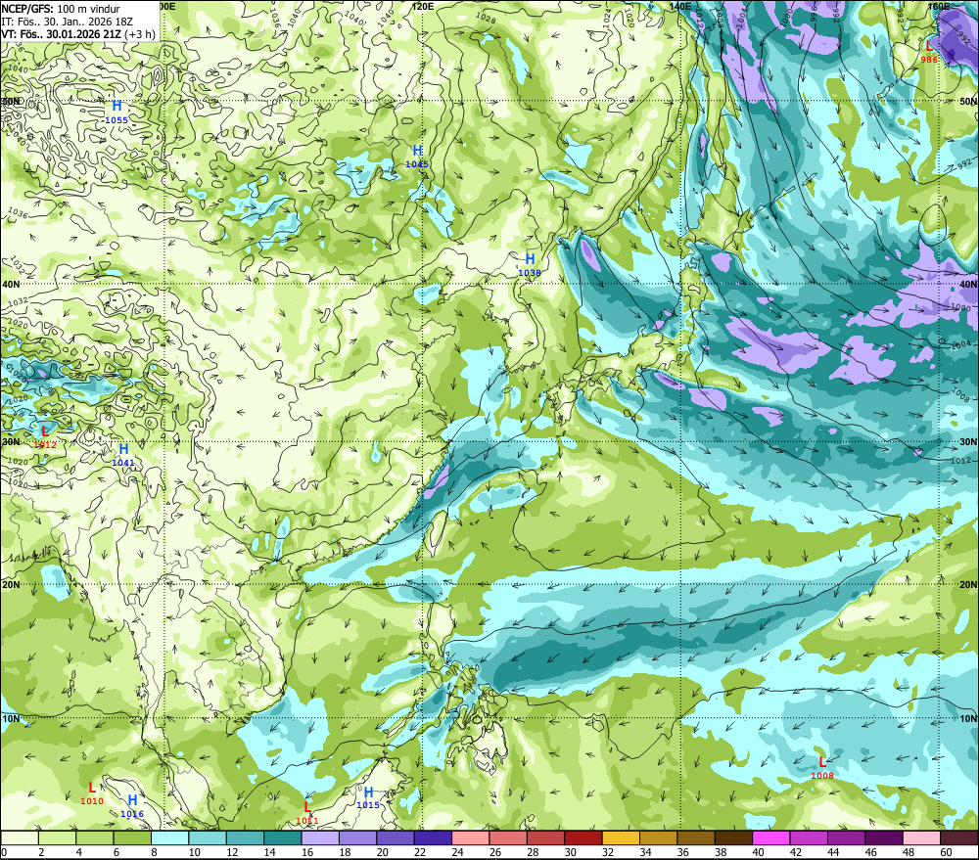
Task: Click the 'NCEP/GFS: 100 m vindur' title text
Action: [61, 9]
